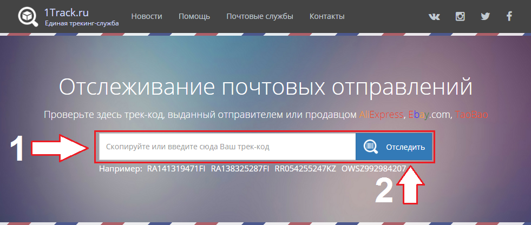The image size is (531, 225).
Task: Open the Помощь menu item
Action: click(x=194, y=16)
